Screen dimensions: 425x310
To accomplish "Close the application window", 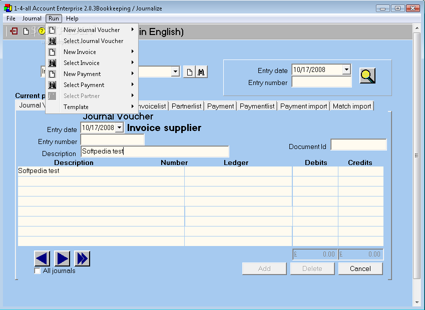I will tap(413, 8).
